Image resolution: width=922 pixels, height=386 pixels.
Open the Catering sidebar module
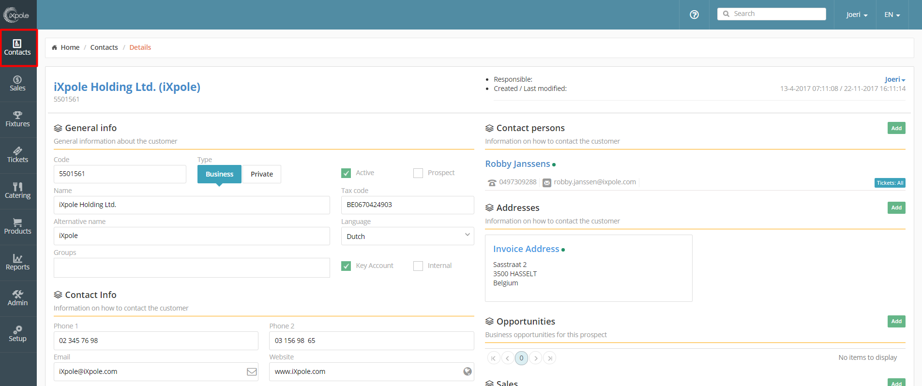click(x=18, y=191)
